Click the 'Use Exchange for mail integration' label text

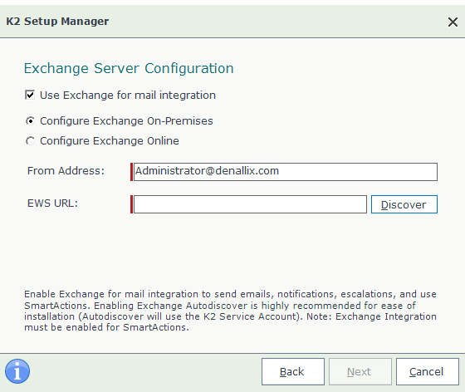tap(128, 96)
